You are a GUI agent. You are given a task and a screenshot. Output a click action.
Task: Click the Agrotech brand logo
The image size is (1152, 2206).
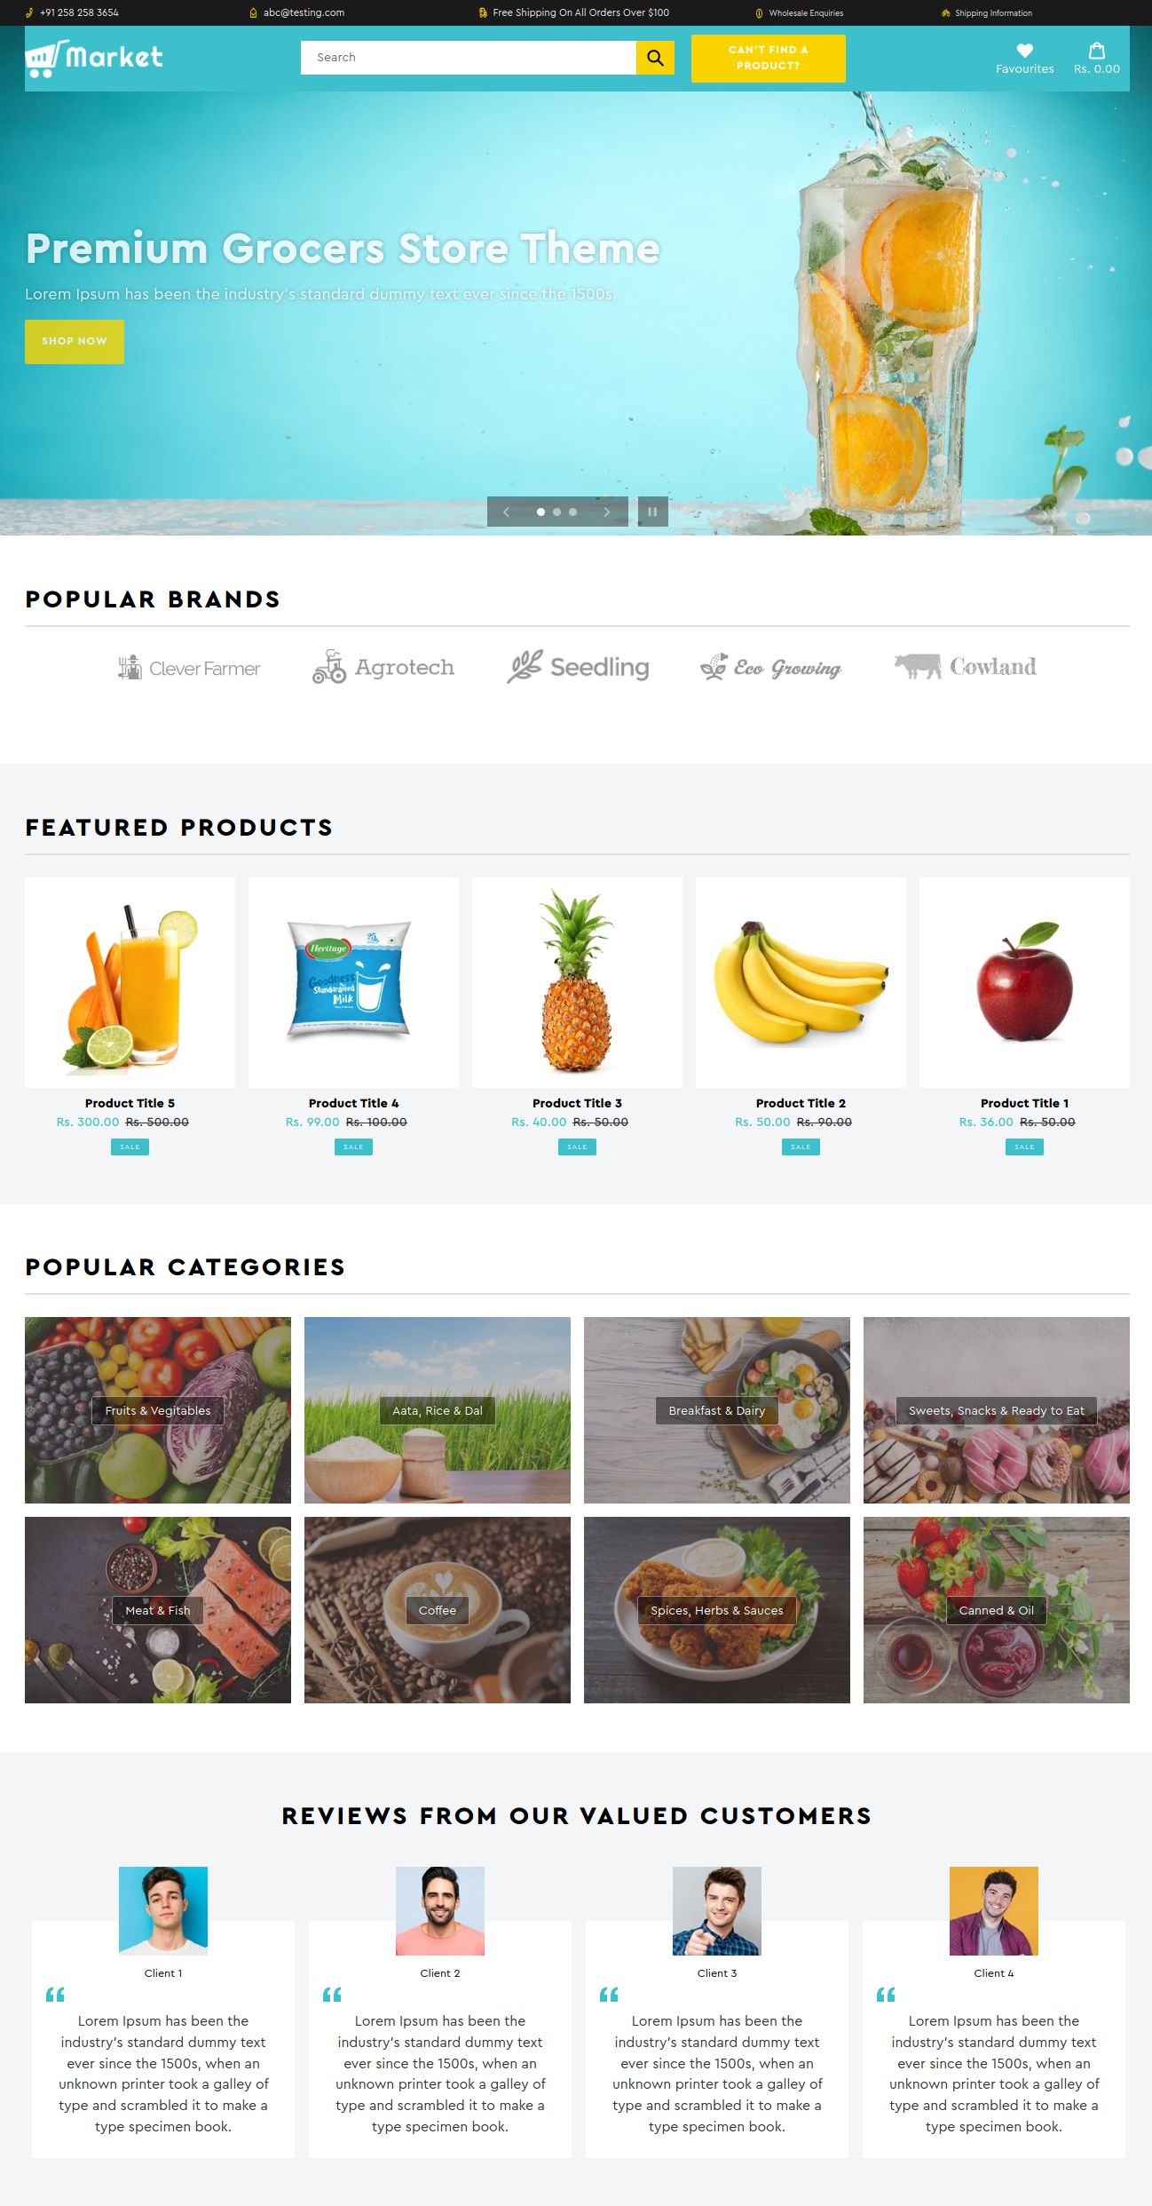click(383, 666)
